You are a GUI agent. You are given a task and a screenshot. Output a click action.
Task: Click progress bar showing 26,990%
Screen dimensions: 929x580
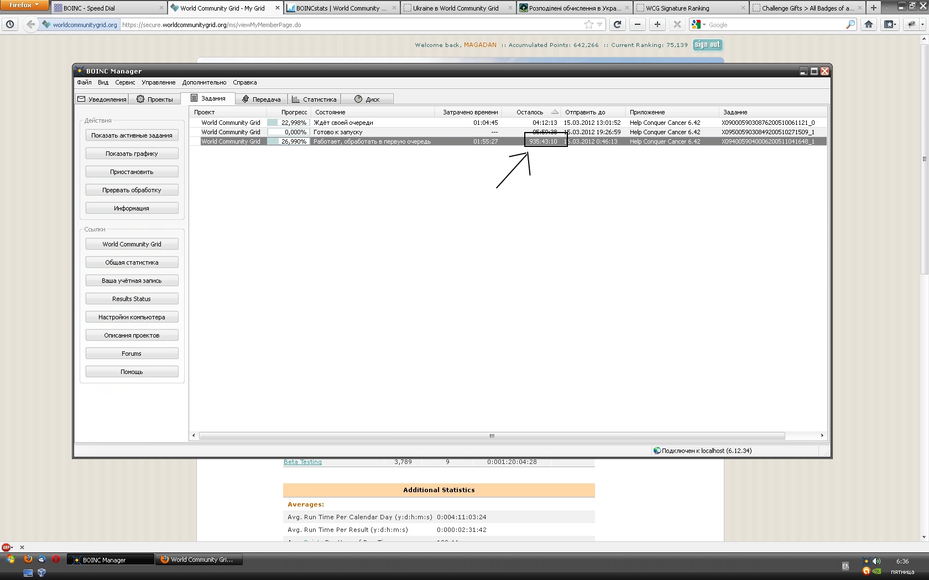click(288, 141)
